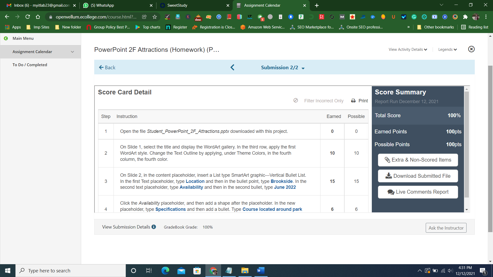
Task: Open Chrome three-dot menu
Action: click(486, 17)
